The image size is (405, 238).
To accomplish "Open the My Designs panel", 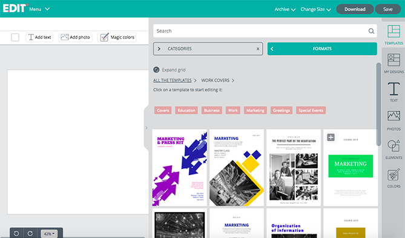I will pos(393,64).
